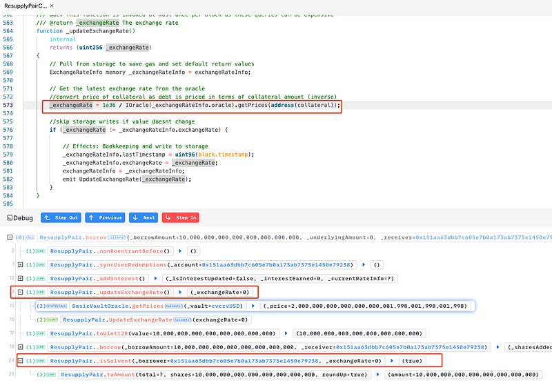Click the output arrow after _updateExchangeRate()

pos(180,292)
